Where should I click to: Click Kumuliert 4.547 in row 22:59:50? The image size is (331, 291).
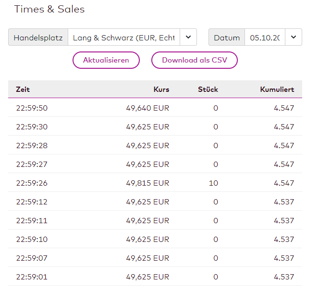(284, 108)
